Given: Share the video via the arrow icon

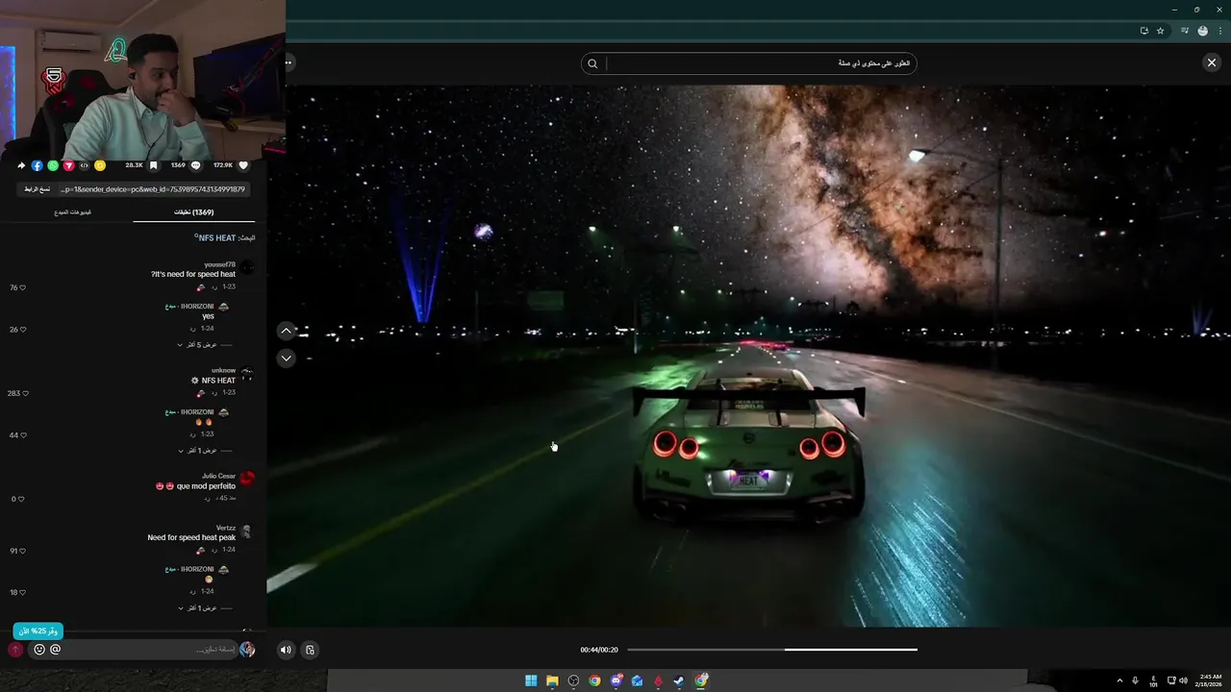Looking at the screenshot, I should point(21,165).
